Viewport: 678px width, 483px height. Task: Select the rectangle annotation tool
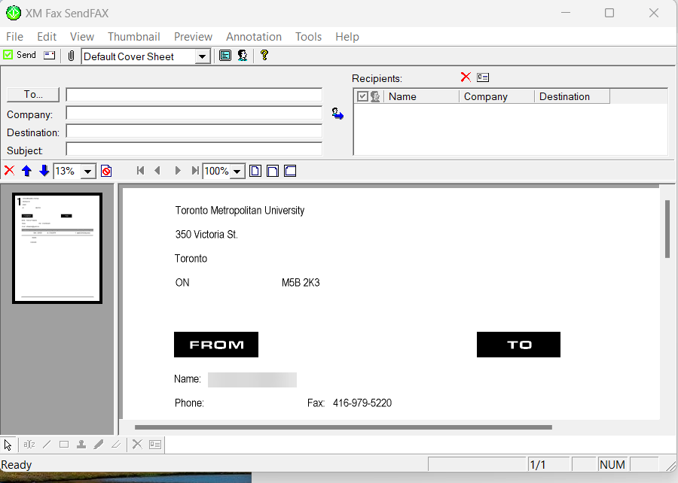click(x=64, y=444)
